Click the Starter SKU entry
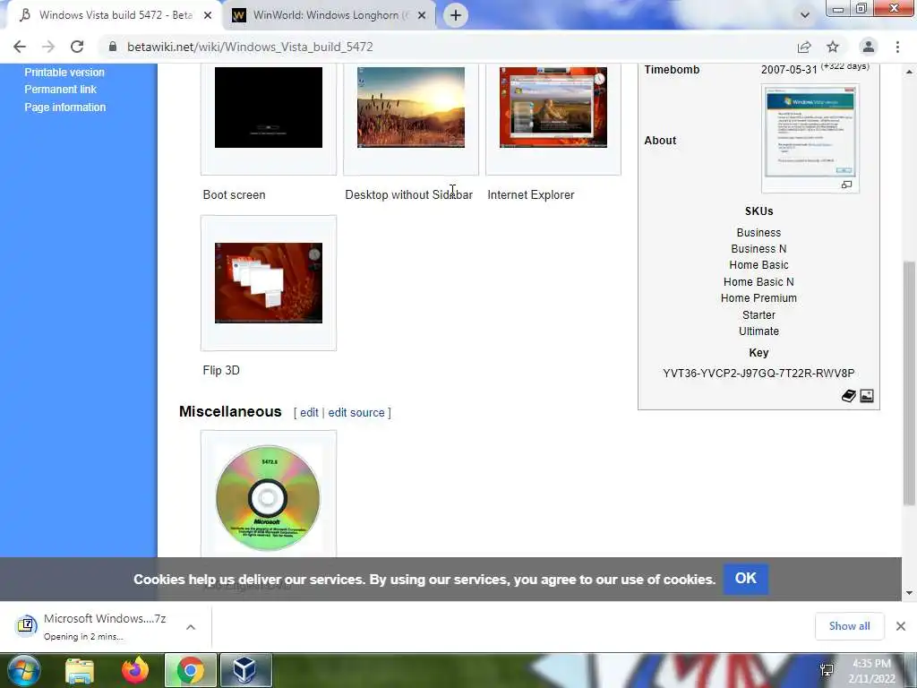 coord(758,314)
